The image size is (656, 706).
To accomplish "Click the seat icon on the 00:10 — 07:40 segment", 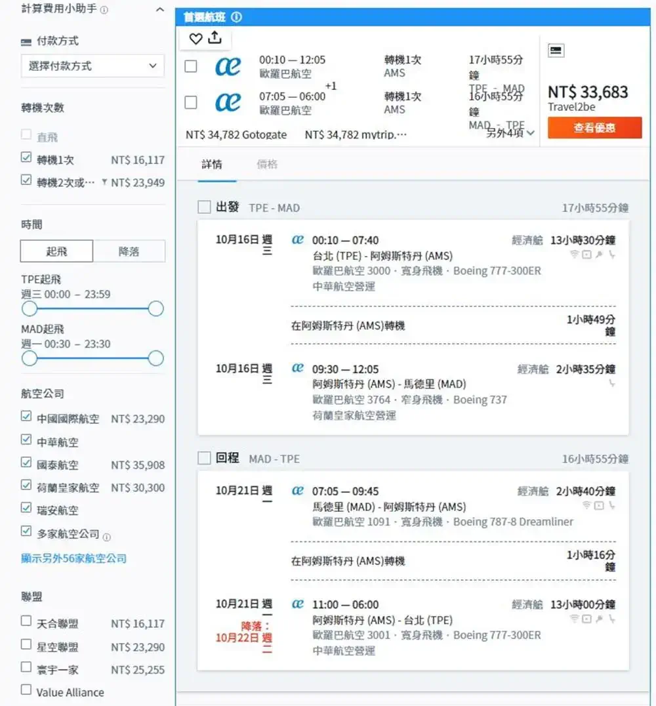I will (x=611, y=255).
